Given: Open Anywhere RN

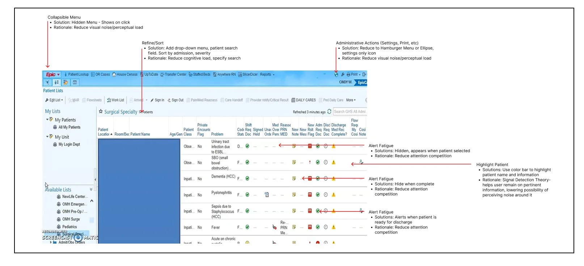Looking at the screenshot, I should [x=224, y=74].
